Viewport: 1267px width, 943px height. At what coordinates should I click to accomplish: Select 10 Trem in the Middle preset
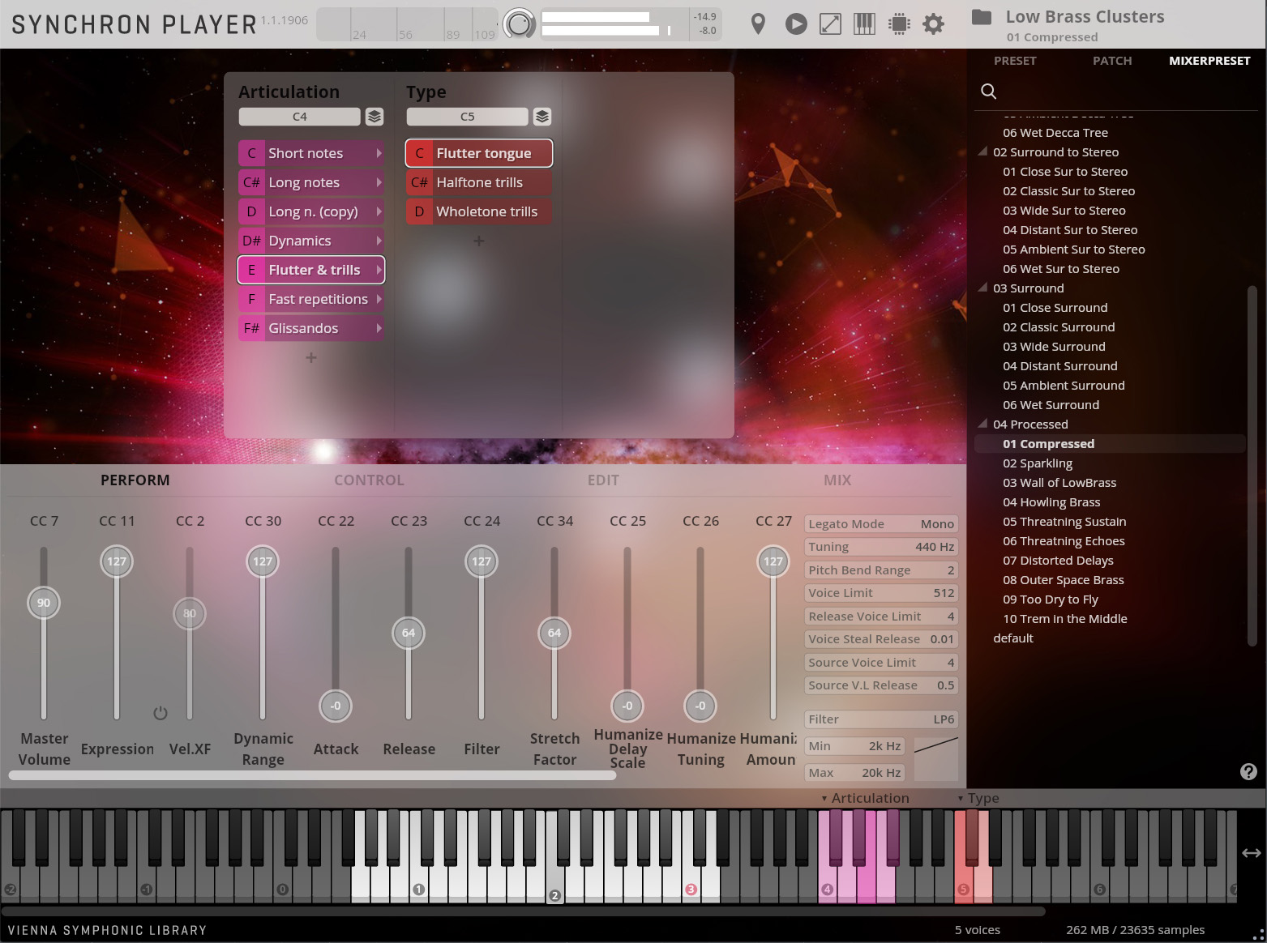point(1065,619)
